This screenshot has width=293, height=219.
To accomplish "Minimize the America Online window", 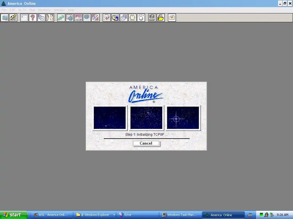I will 280,3.
